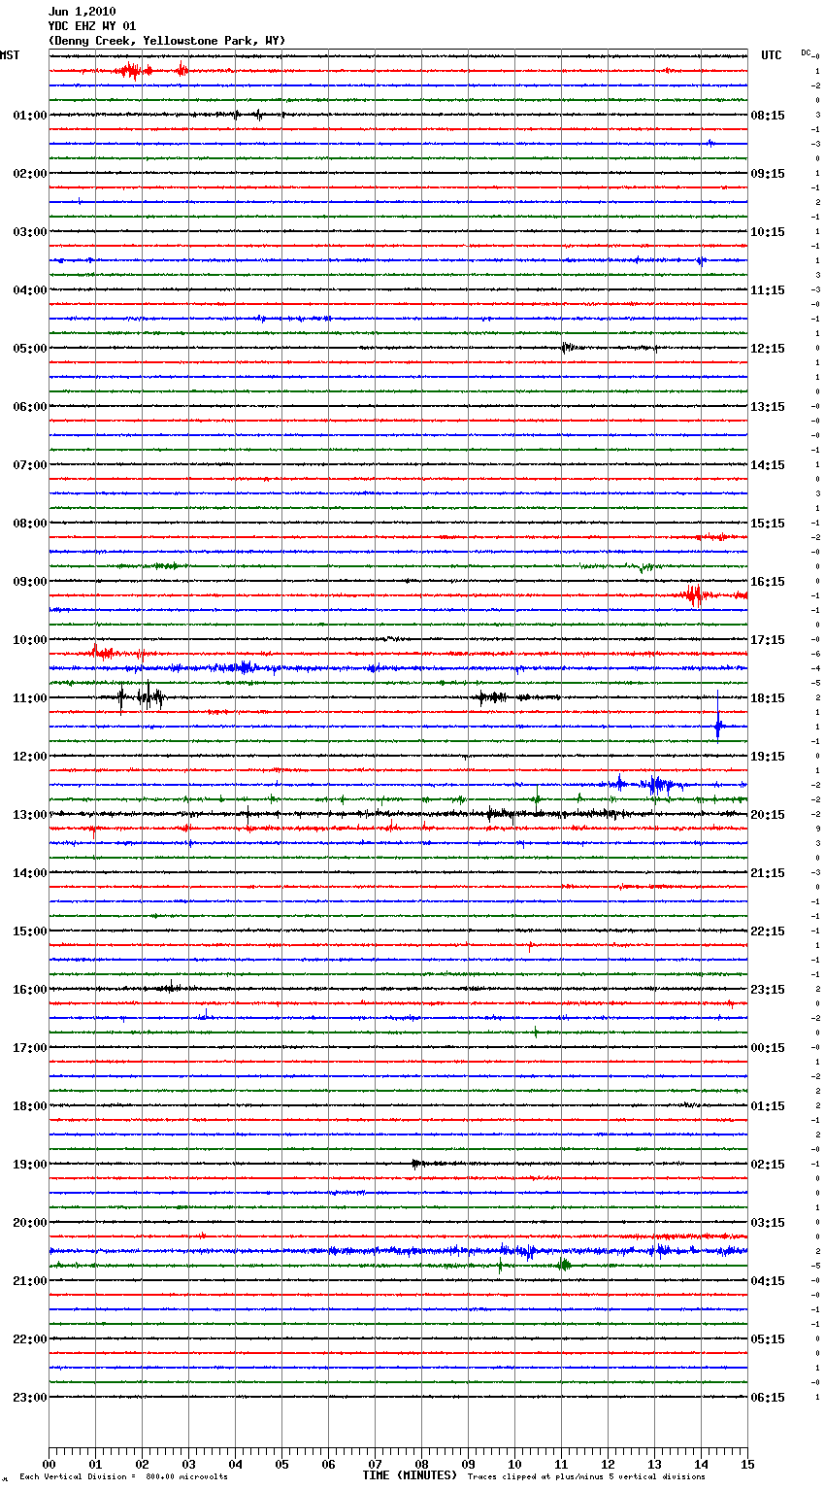The width and height of the screenshot is (825, 1490).
Task: Click the location line "Denny Creek, Yellowstone Park, WY"
Action: 167,41
